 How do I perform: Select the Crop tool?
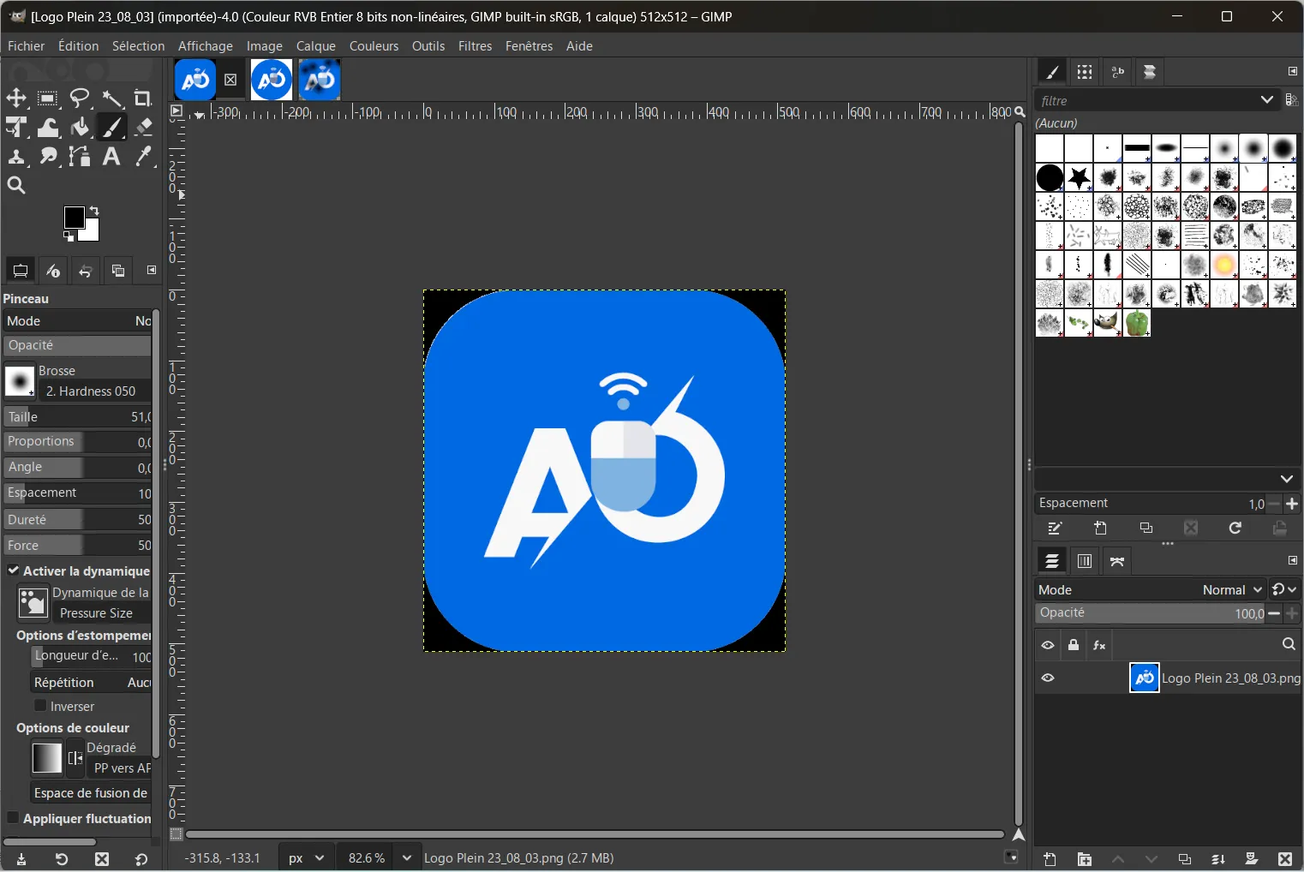[143, 99]
